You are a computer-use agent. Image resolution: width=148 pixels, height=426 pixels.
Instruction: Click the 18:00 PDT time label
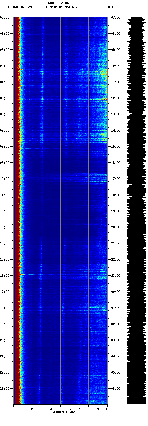click(x=5, y=308)
